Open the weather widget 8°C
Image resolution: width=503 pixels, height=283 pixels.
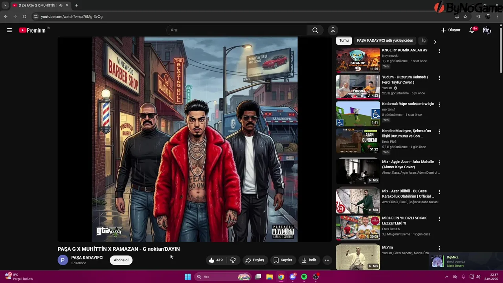point(19,277)
